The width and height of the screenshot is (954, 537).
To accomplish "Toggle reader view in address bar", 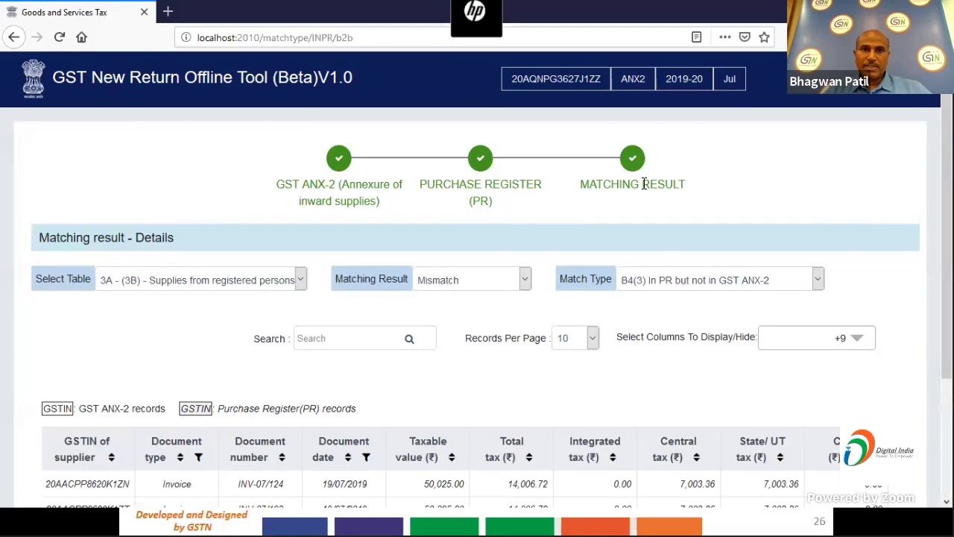I will pyautogui.click(x=696, y=37).
